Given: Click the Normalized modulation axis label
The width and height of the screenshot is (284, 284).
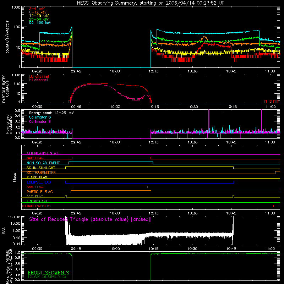Looking at the screenshot, I should (9, 124).
